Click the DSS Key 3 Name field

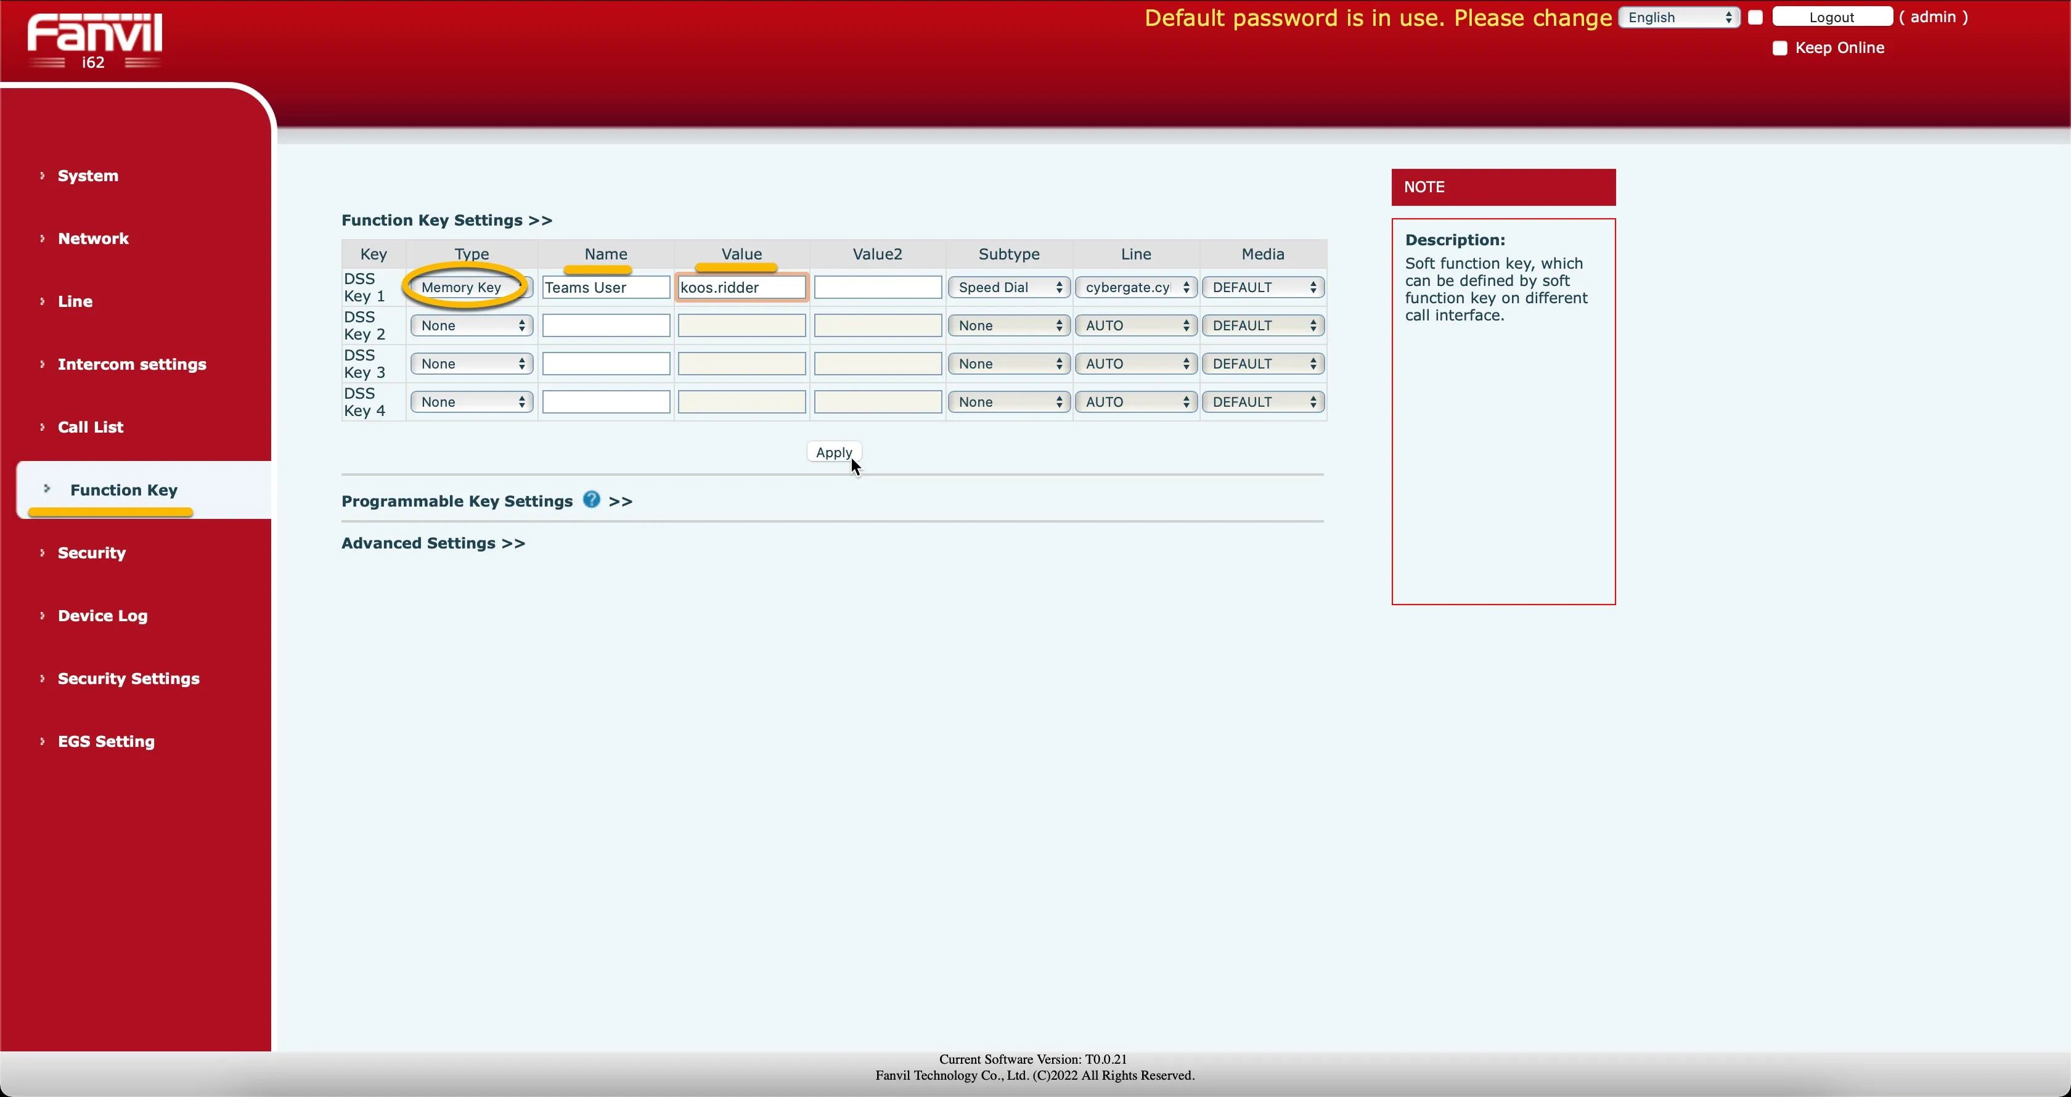point(606,363)
